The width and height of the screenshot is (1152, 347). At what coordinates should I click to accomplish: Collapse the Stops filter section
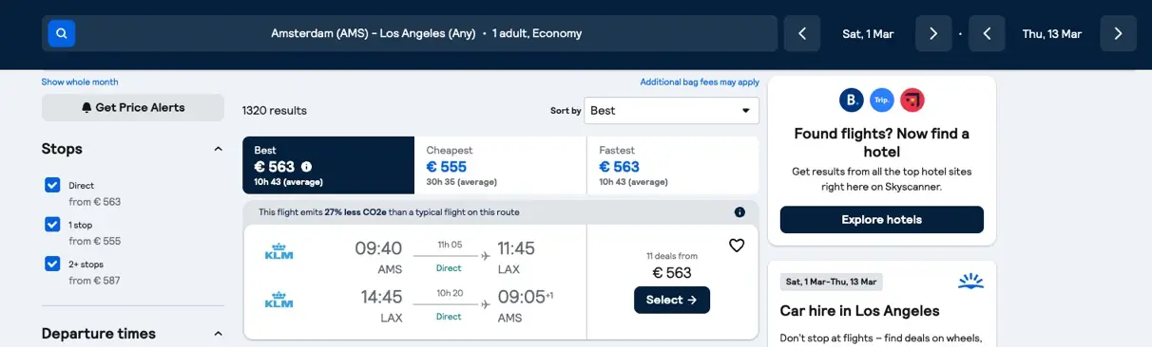(218, 149)
